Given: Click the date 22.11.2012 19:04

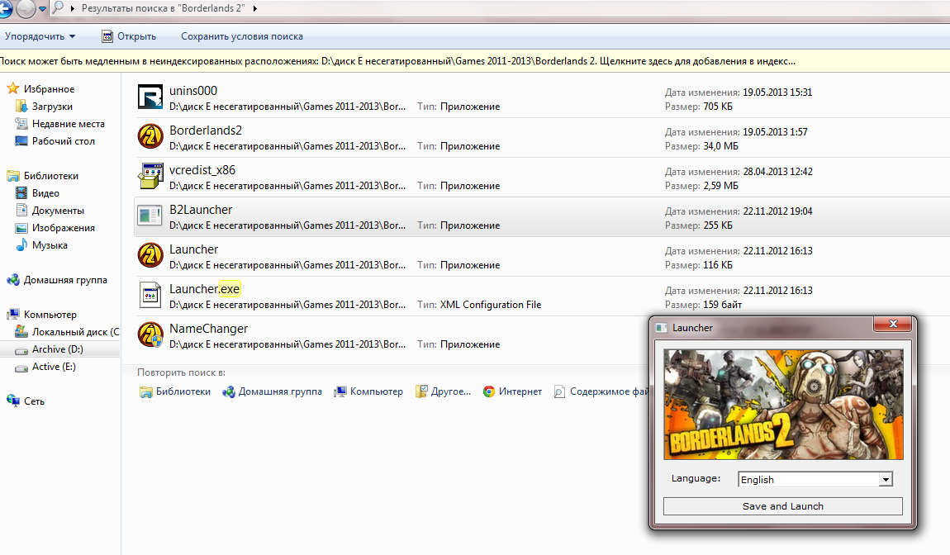Looking at the screenshot, I should click(778, 211).
